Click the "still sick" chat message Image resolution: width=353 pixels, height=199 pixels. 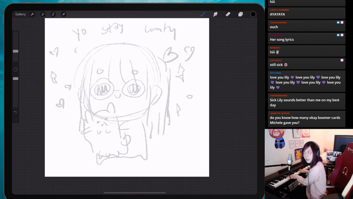pyautogui.click(x=307, y=63)
